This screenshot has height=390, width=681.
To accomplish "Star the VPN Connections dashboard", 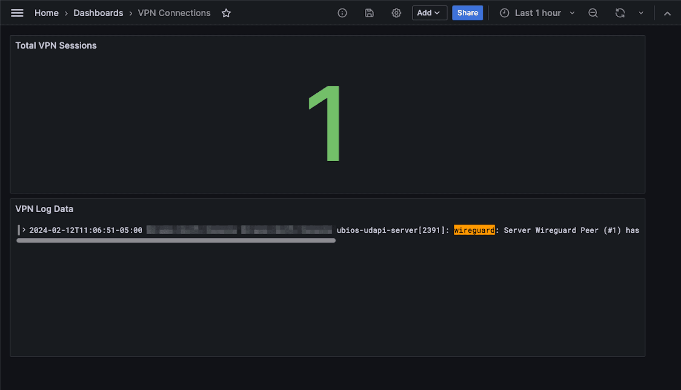I will [x=226, y=13].
